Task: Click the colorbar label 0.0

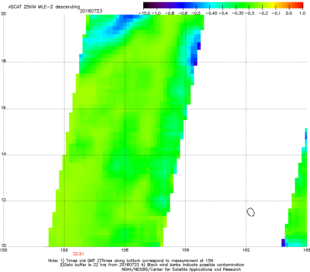Action: [x=289, y=13]
